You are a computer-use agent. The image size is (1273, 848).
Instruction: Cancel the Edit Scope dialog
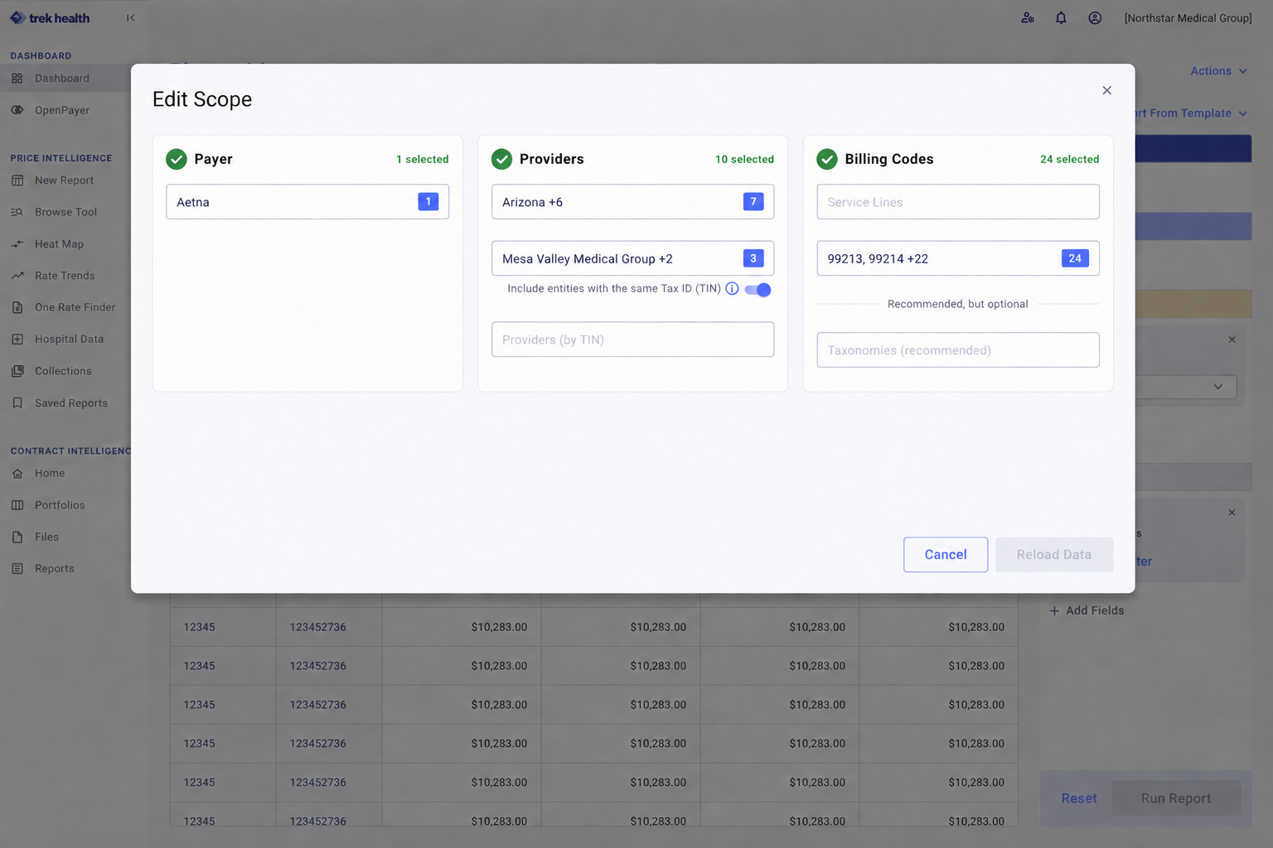tap(946, 555)
